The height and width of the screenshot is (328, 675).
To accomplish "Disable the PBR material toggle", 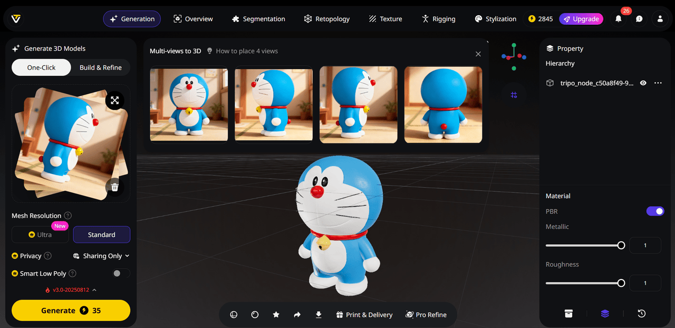I will (x=655, y=211).
